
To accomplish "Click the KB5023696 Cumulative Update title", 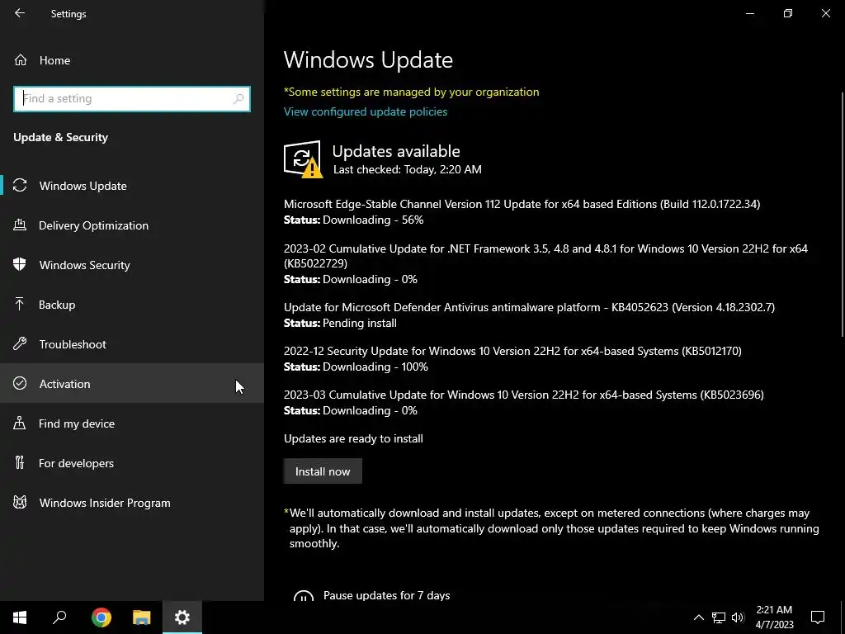I will point(524,395).
